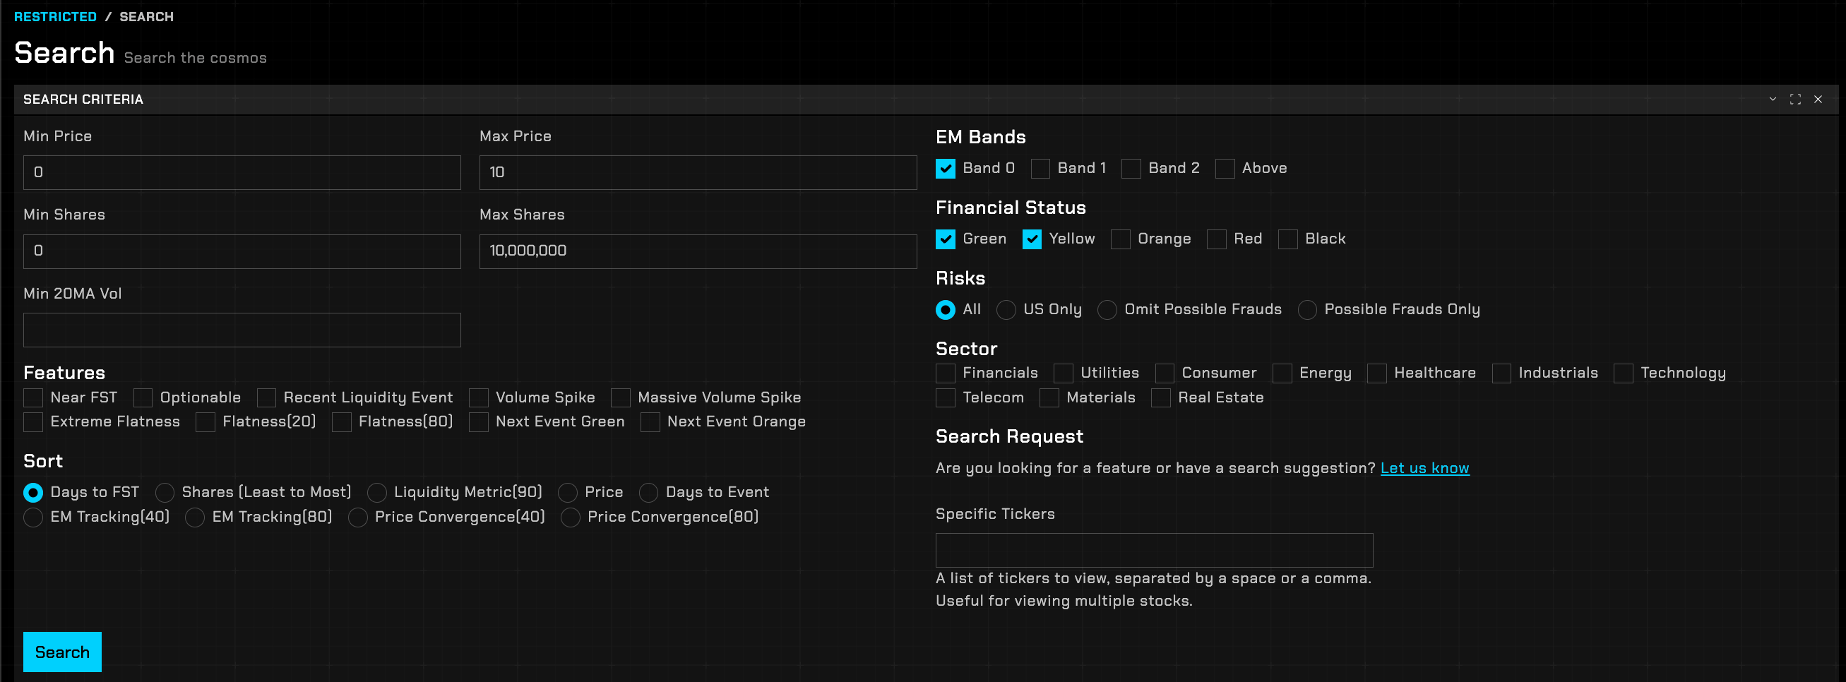Viewport: 1846px width, 682px height.
Task: Check Red financial status
Action: click(x=1217, y=239)
